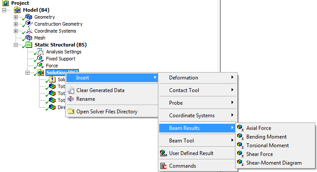Insert a User Defined Result
The height and width of the screenshot is (172, 317).
click(197, 153)
